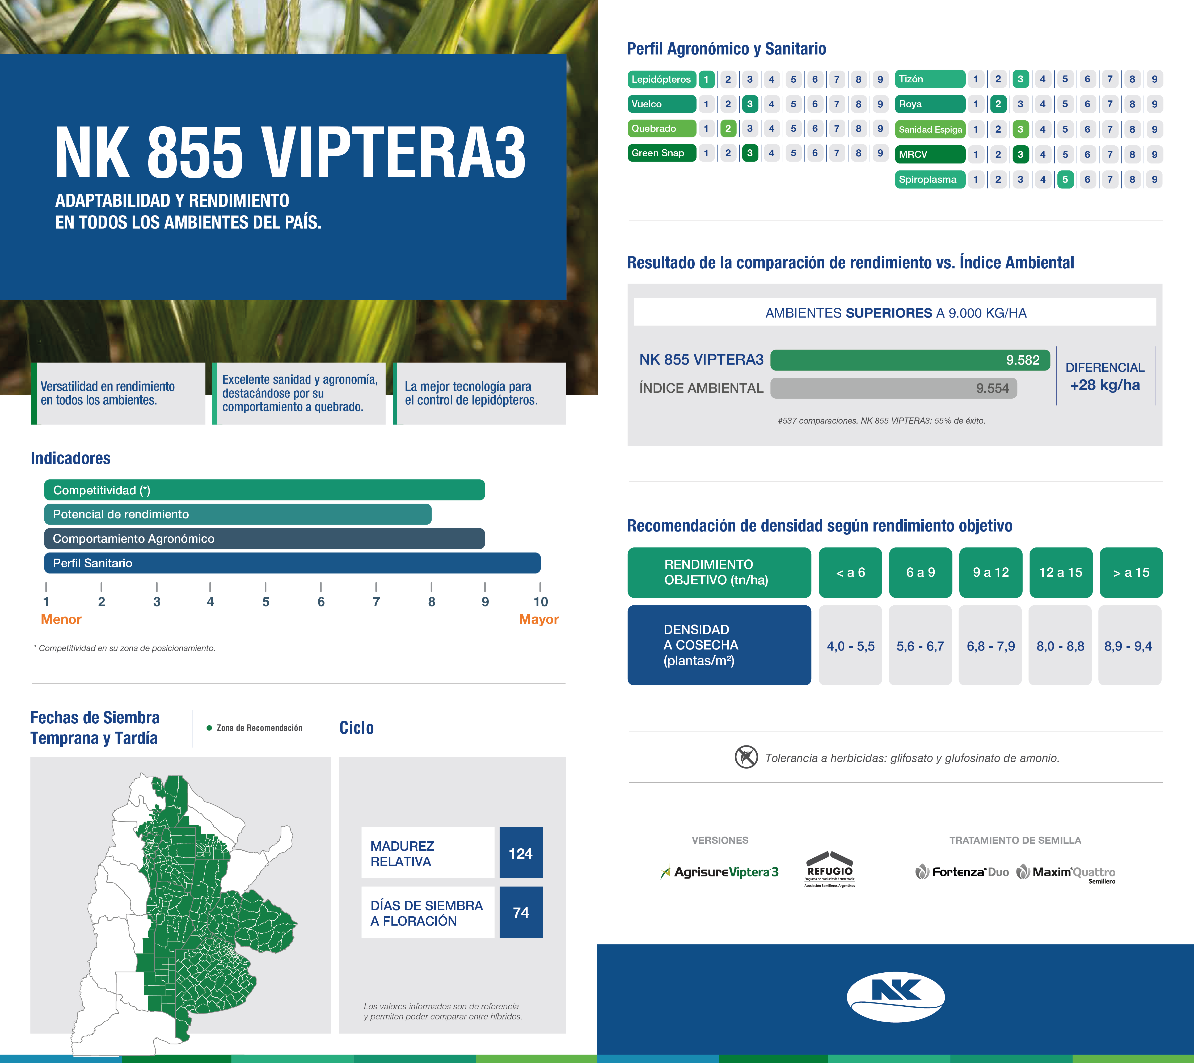1194x1063 pixels.
Task: Click the 'Versatilidad en rendimiento' feature card
Action: [x=119, y=394]
